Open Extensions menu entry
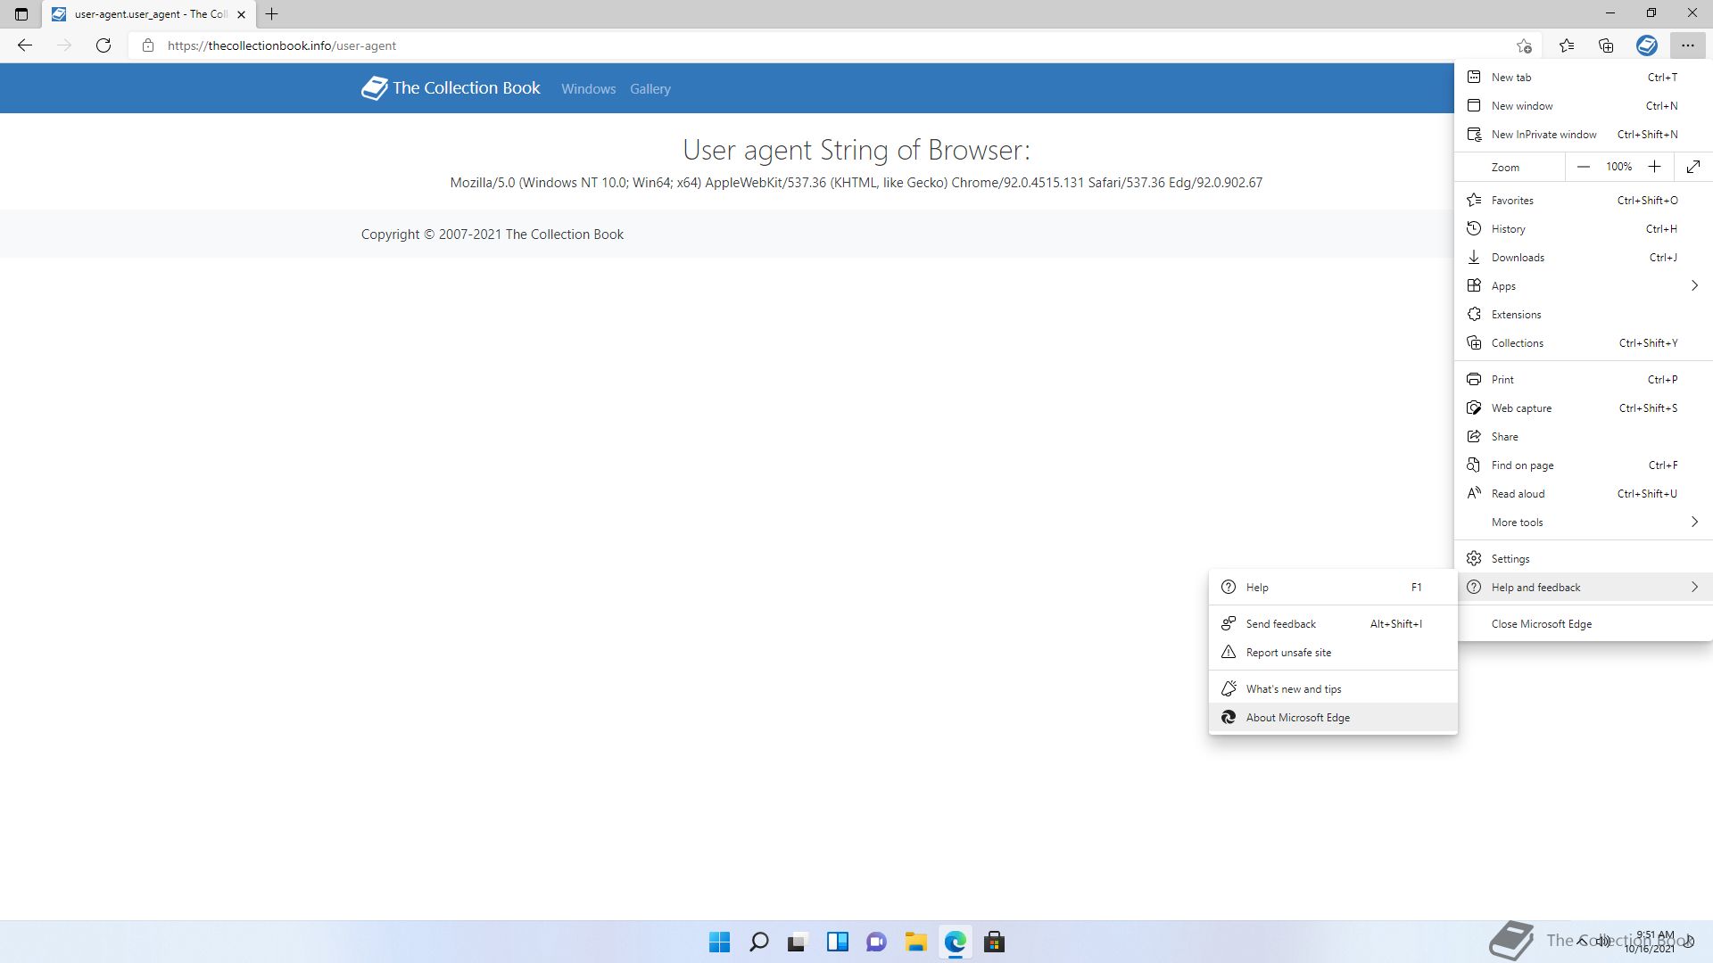The height and width of the screenshot is (963, 1713). [x=1584, y=315]
